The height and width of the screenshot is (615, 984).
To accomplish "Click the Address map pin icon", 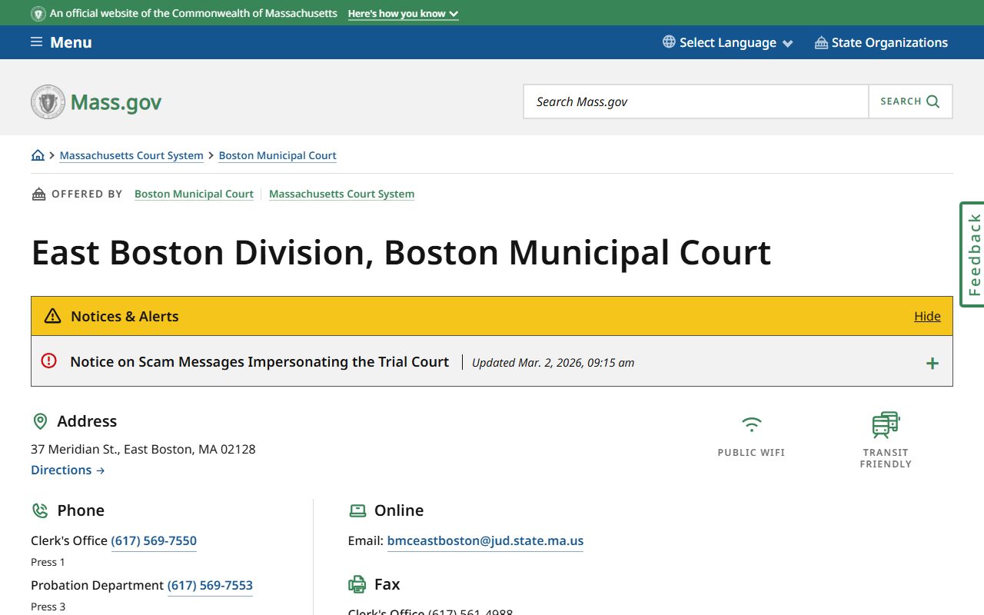I will click(x=40, y=421).
